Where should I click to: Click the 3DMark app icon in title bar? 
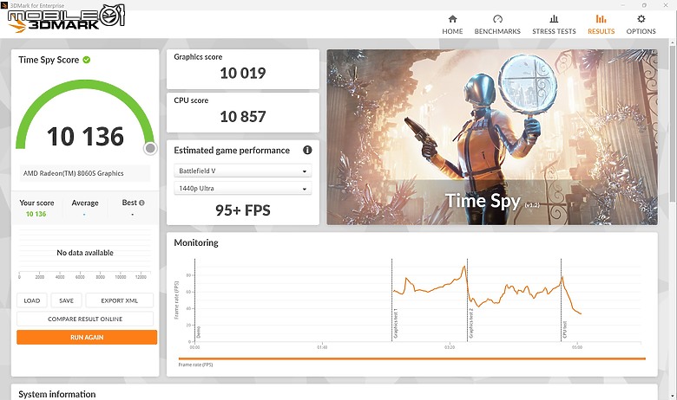4,5
